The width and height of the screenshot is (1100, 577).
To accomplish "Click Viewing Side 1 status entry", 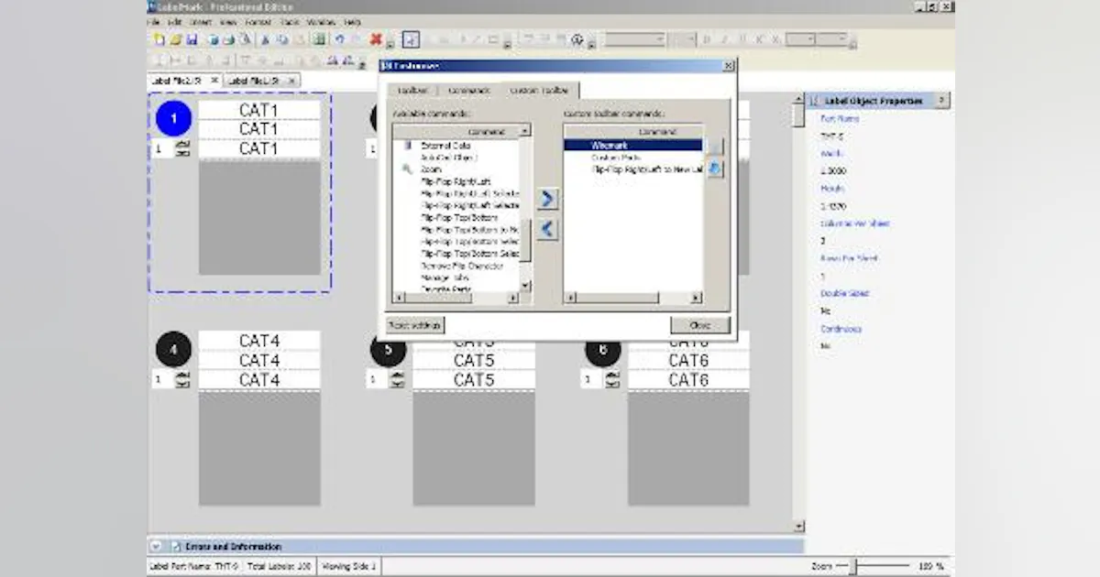I will click(349, 566).
